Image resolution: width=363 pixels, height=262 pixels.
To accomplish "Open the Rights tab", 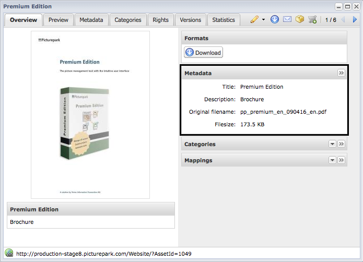I will pos(160,20).
